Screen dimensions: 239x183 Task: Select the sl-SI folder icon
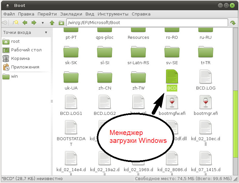pyautogui.click(x=105, y=52)
